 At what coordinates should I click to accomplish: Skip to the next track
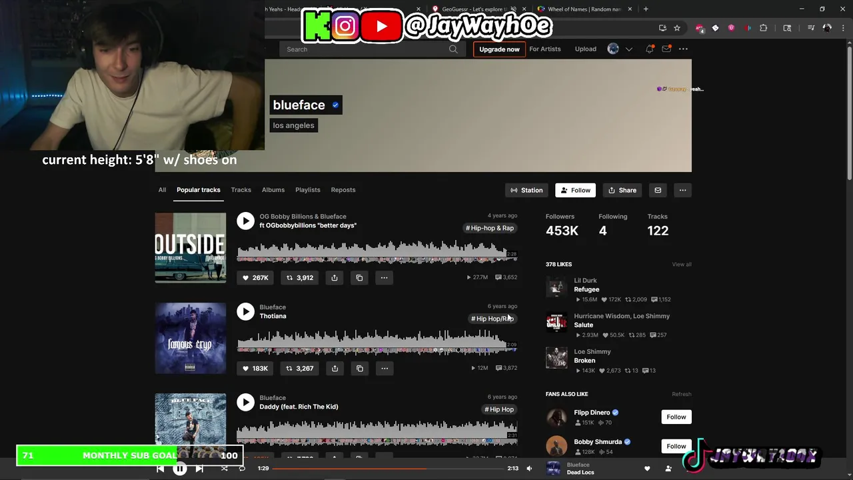coord(199,469)
